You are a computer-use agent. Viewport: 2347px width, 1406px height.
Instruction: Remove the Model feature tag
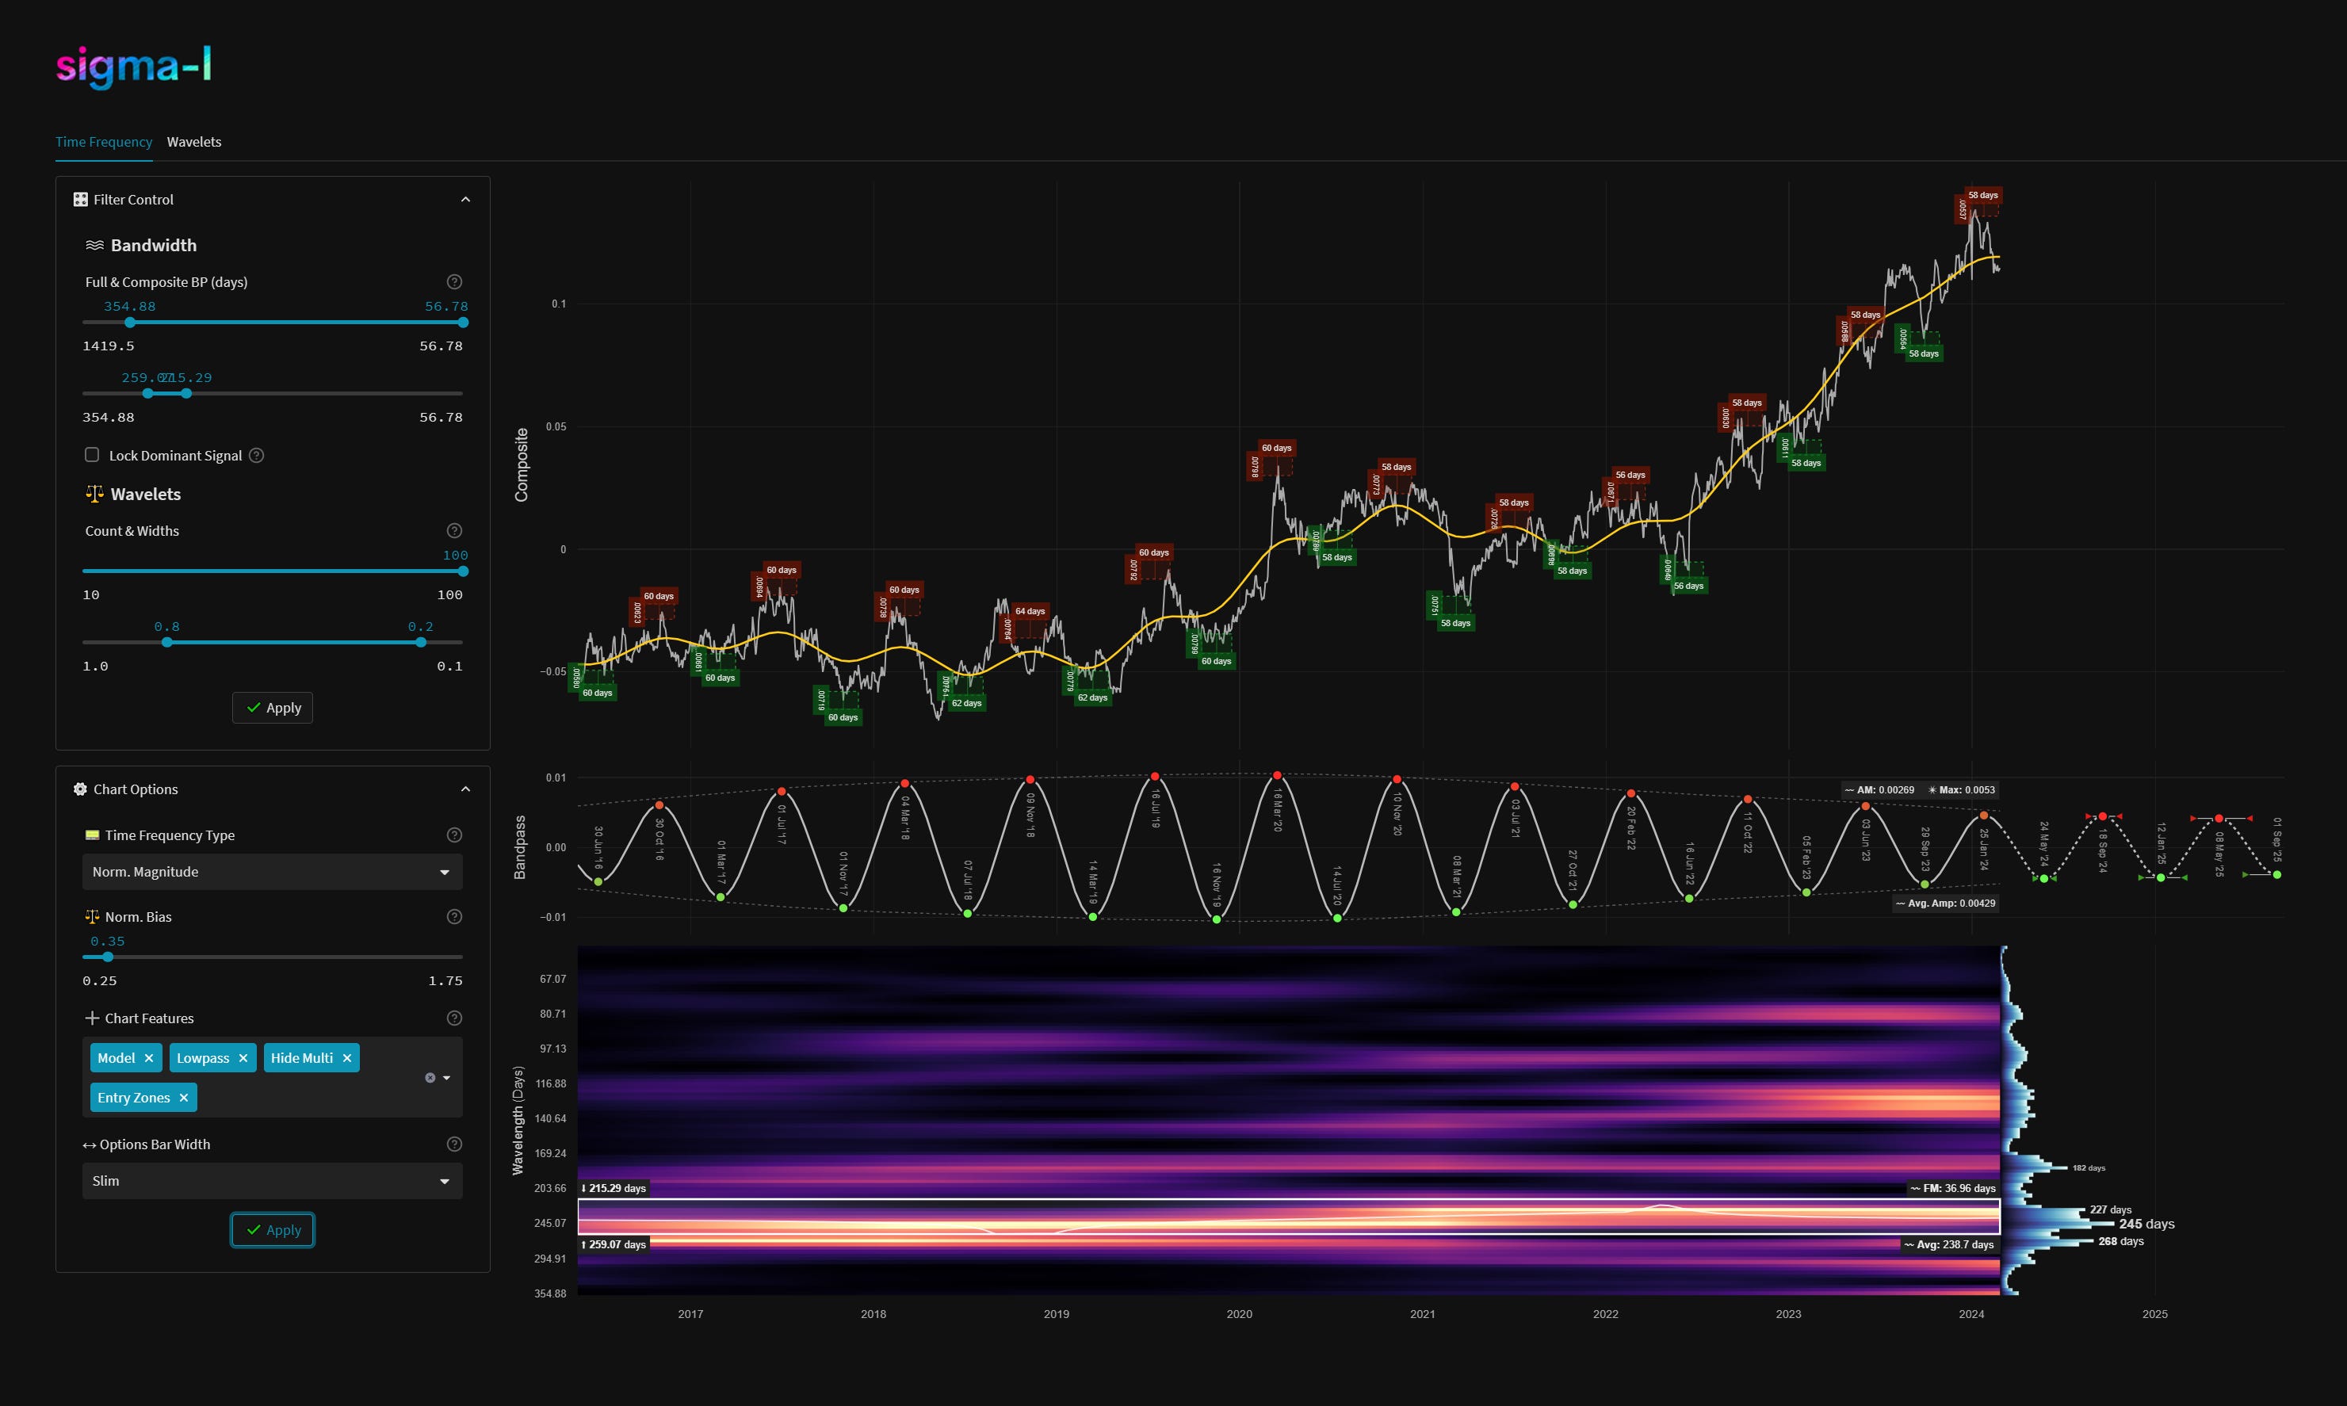pyautogui.click(x=149, y=1058)
